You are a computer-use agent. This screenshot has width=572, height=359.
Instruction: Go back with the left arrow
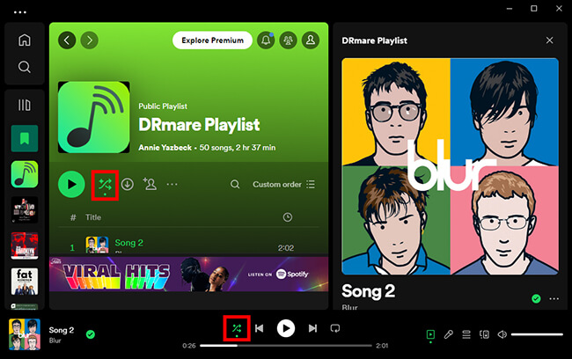pos(67,40)
